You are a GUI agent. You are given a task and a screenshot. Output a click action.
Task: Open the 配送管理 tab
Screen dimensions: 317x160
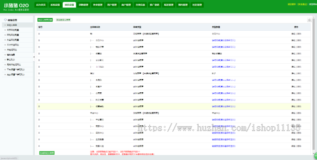coord(169,5)
